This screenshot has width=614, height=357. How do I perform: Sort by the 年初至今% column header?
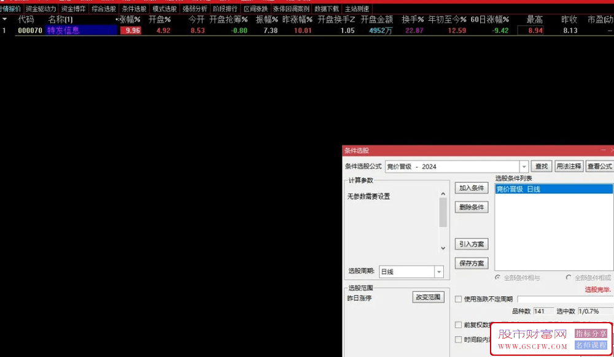point(447,19)
